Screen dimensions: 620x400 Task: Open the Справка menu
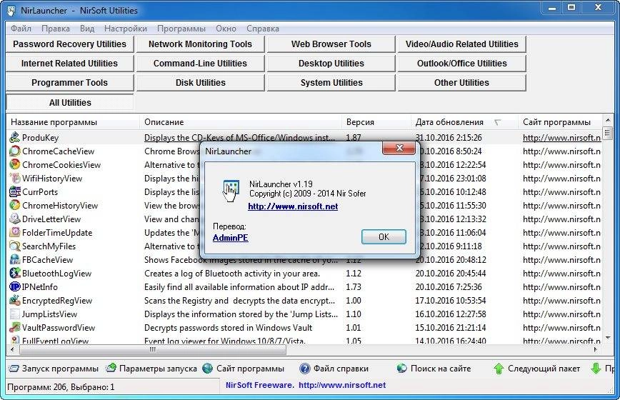(263, 29)
